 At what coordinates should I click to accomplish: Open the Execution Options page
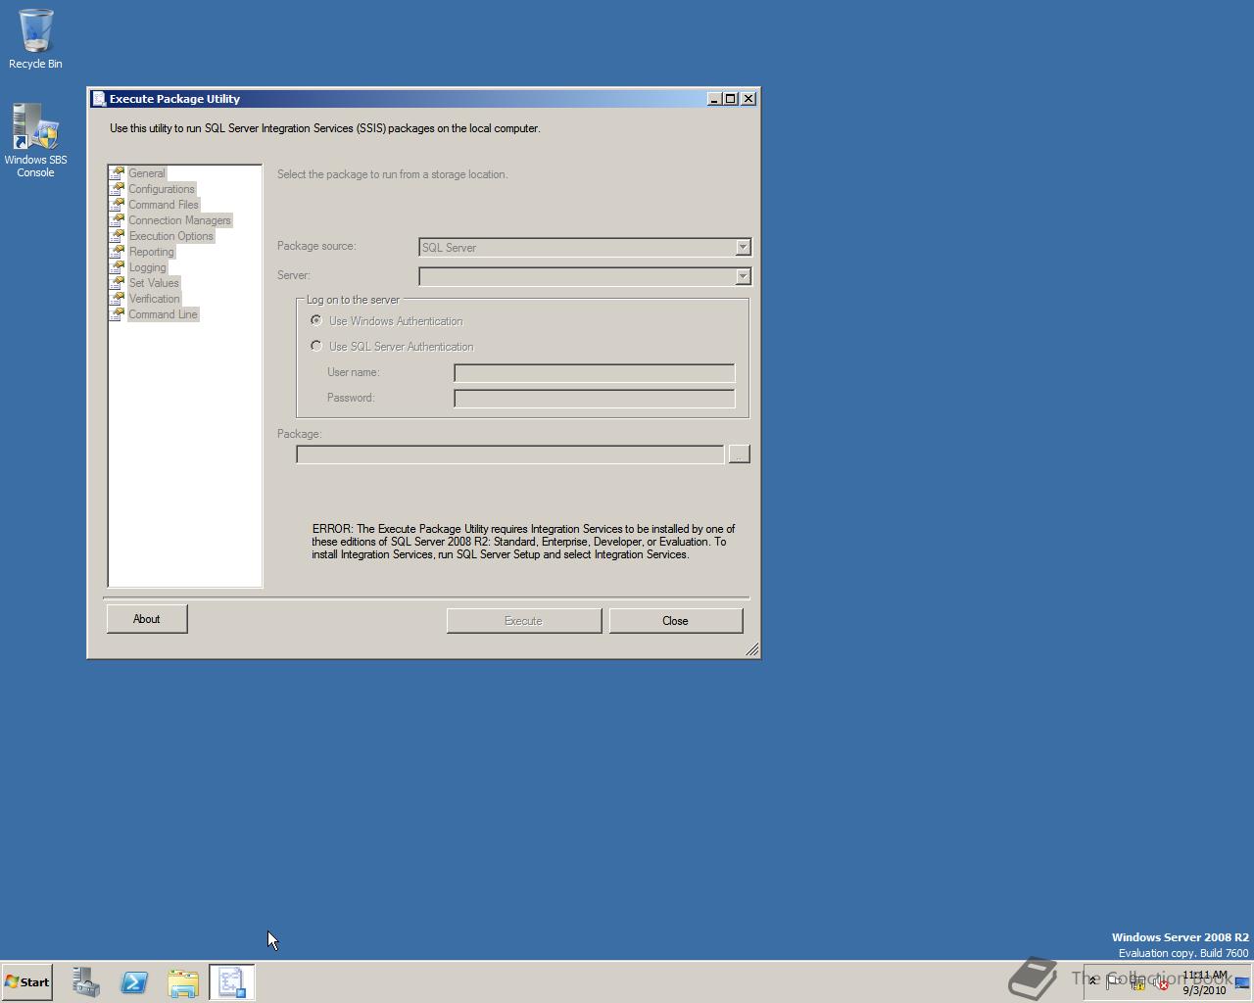click(x=170, y=236)
